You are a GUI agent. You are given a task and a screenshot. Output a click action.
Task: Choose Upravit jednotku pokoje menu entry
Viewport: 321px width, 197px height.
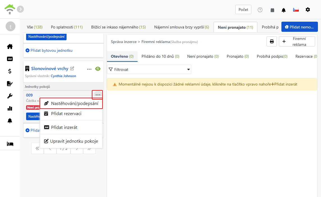click(71, 141)
